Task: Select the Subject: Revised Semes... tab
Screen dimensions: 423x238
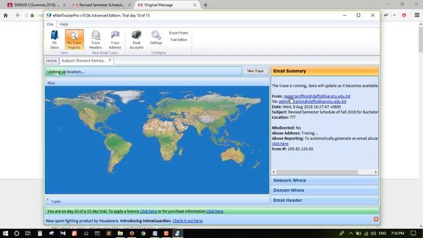Action: pos(84,61)
